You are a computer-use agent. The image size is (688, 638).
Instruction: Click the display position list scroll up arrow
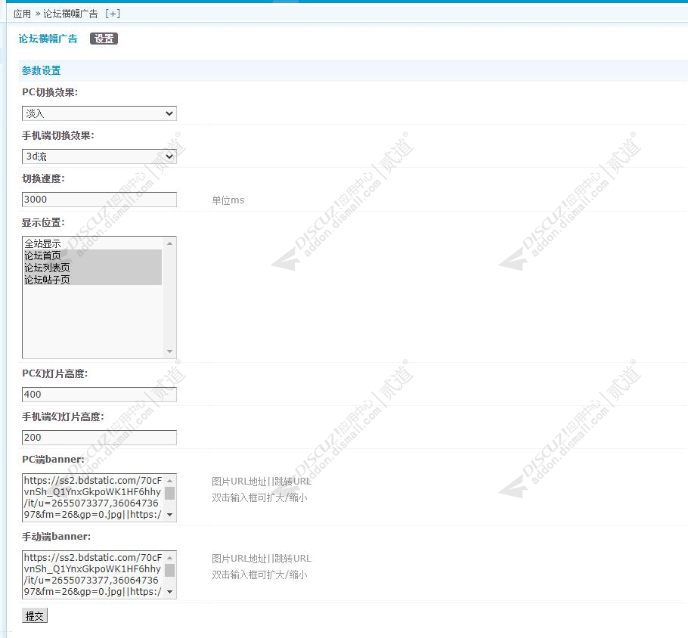[x=170, y=243]
